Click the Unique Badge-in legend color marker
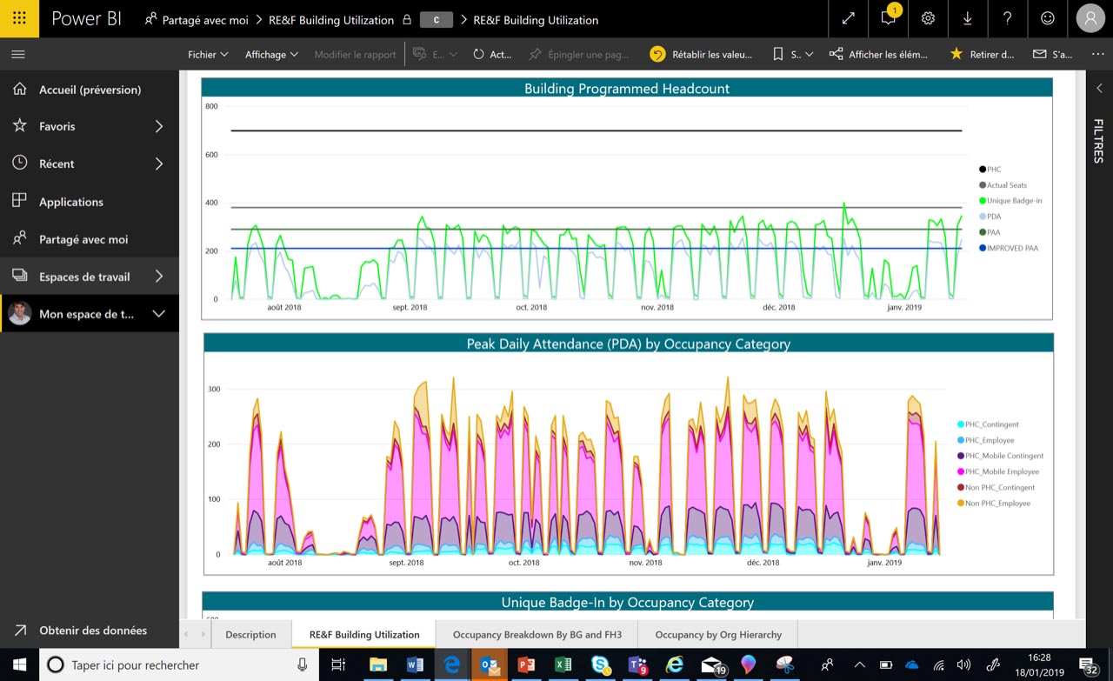Screen dimensions: 1113x681 [x=983, y=201]
